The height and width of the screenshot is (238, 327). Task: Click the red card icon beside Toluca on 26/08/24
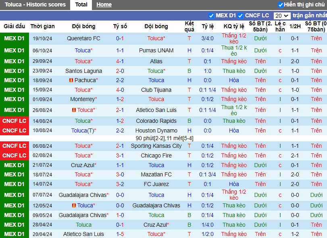74,110
